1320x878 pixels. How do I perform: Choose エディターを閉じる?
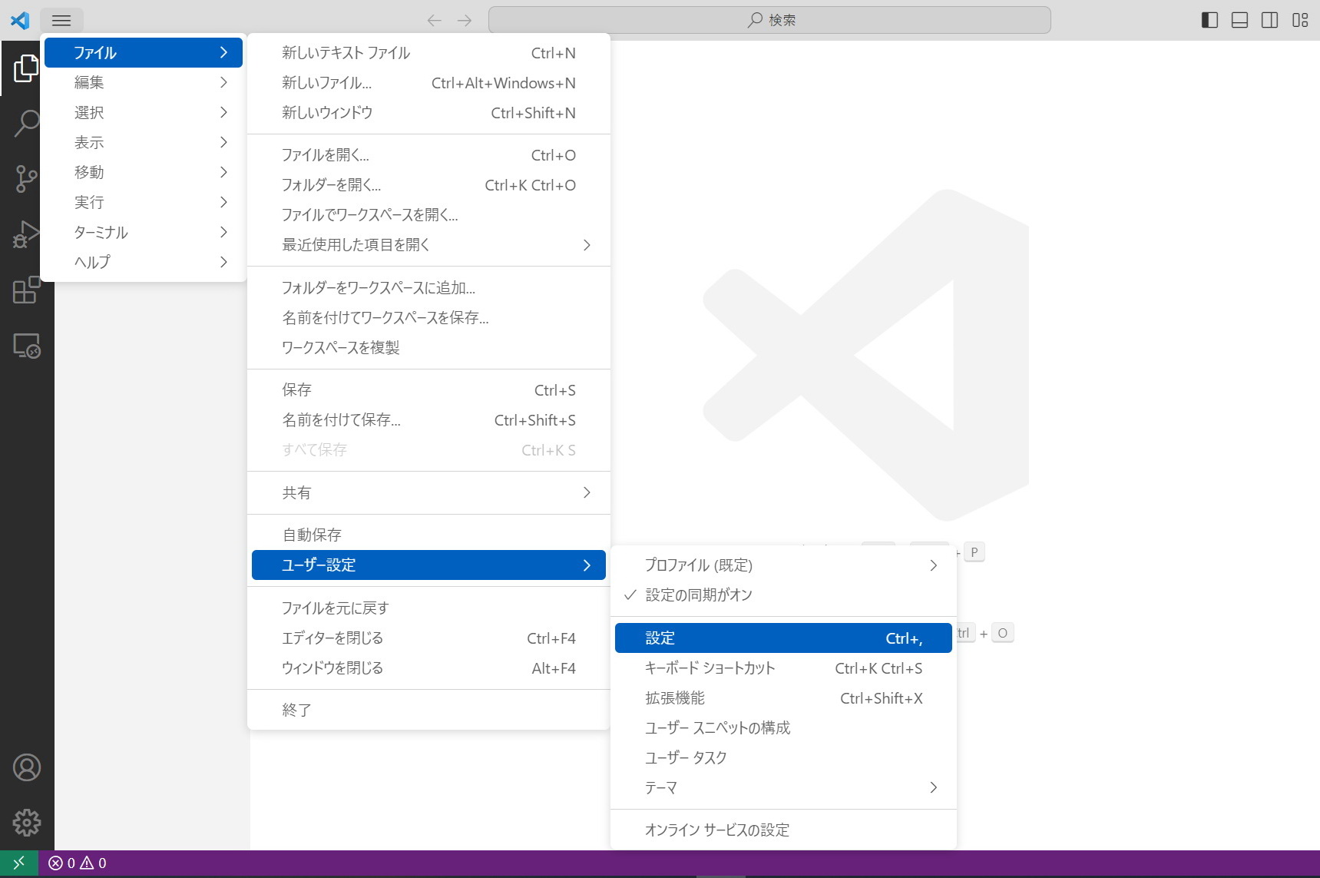[x=428, y=638]
